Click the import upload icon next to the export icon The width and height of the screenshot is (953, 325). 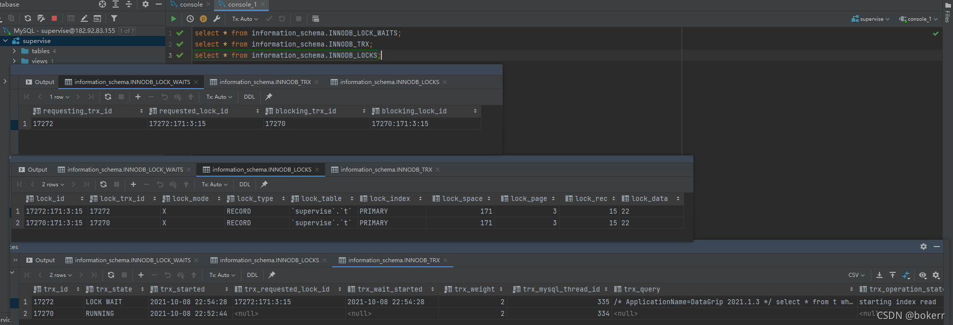click(893, 275)
